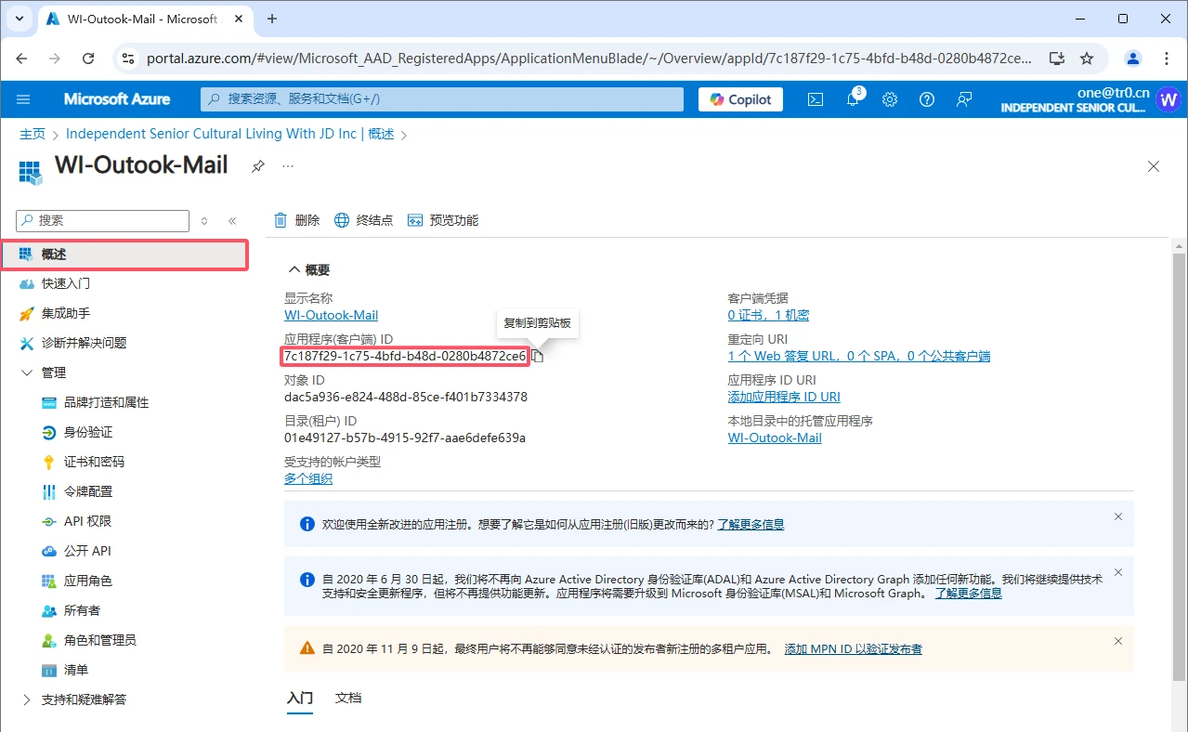This screenshot has width=1188, height=732.
Task: Open the Chrome tab search dropdown
Action: [x=20, y=19]
